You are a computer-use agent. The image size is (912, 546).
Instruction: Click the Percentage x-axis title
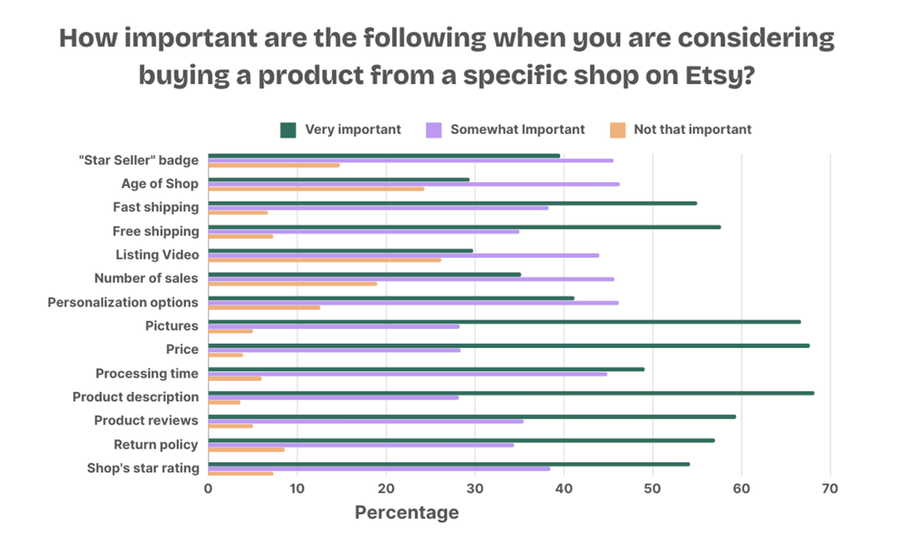(x=407, y=513)
